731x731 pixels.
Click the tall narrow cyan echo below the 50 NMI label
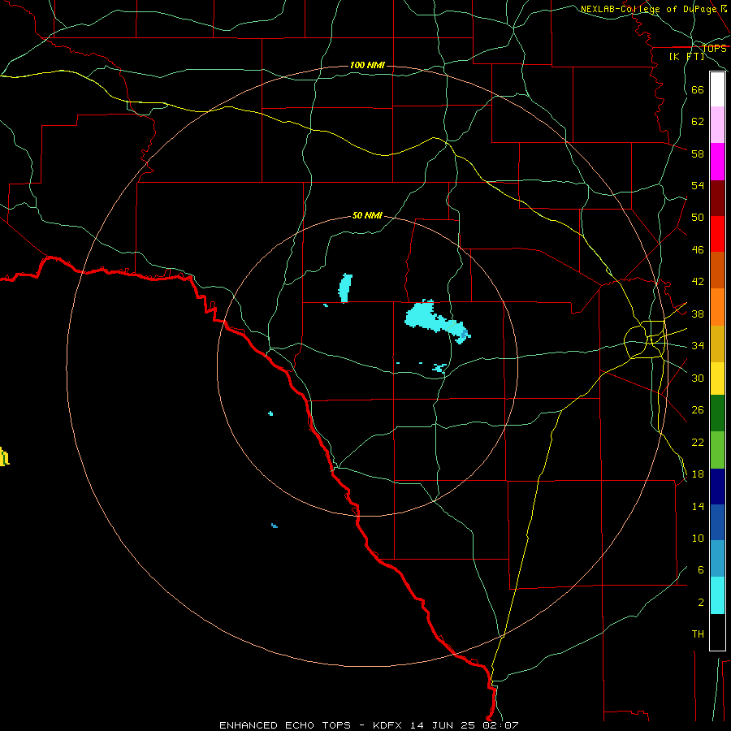(345, 288)
